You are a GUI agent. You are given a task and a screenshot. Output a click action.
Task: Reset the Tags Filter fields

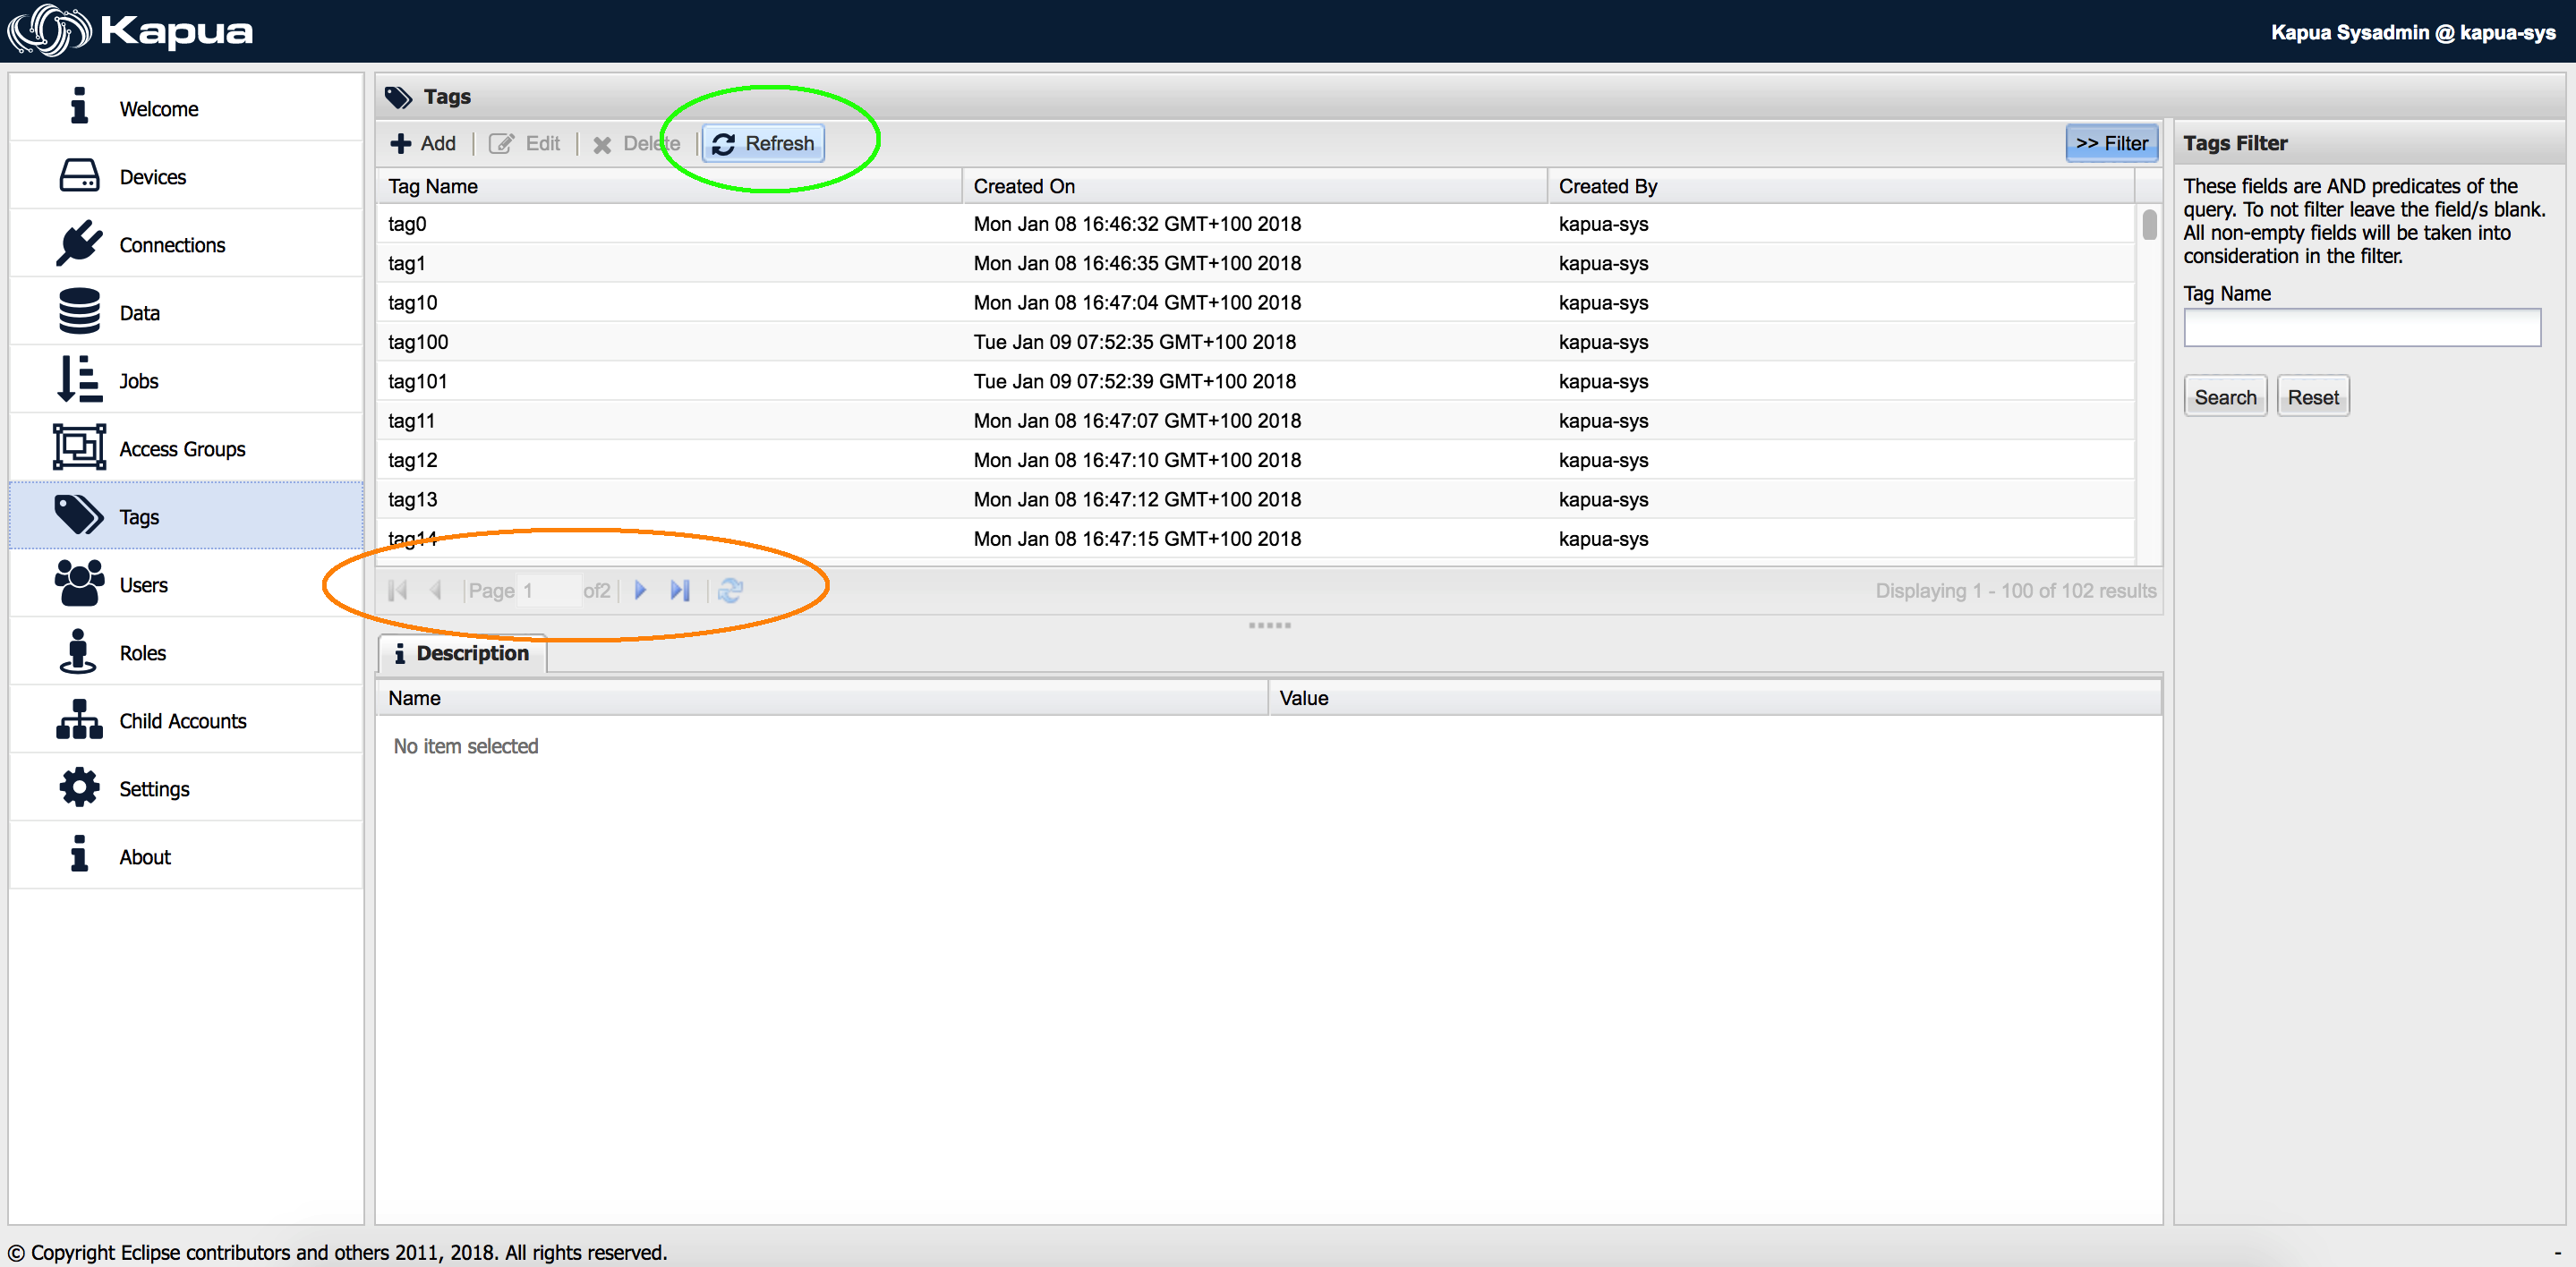click(x=2313, y=395)
